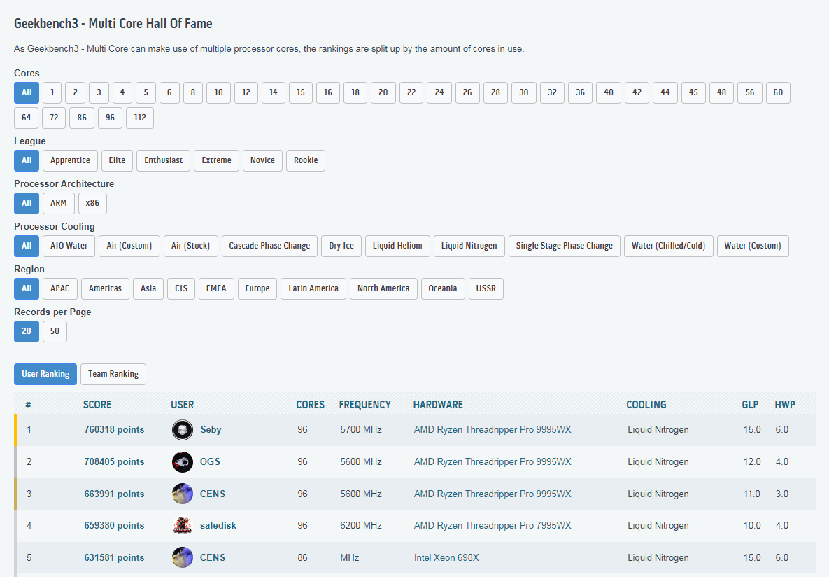Filter region by Europe
Image resolution: width=829 pixels, height=577 pixels.
click(x=257, y=288)
